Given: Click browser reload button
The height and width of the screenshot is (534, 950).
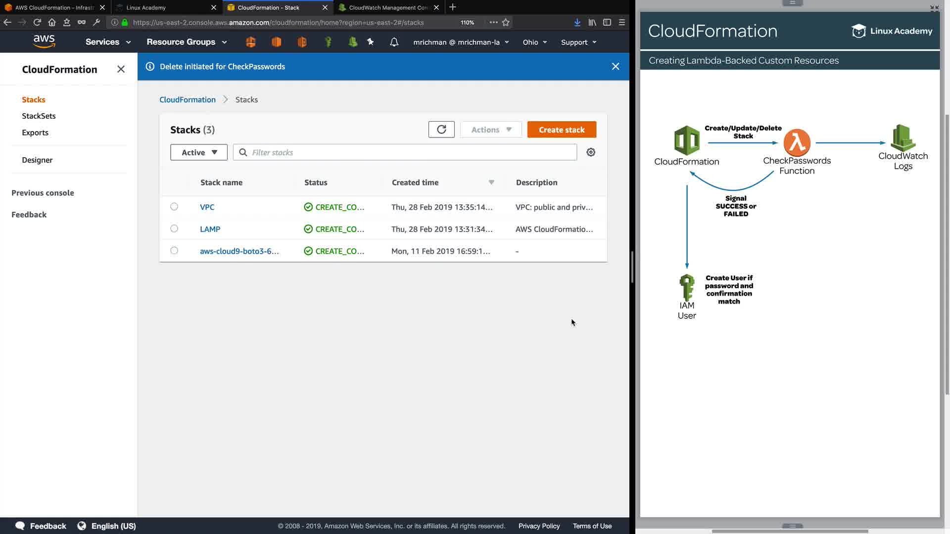Looking at the screenshot, I should (37, 22).
